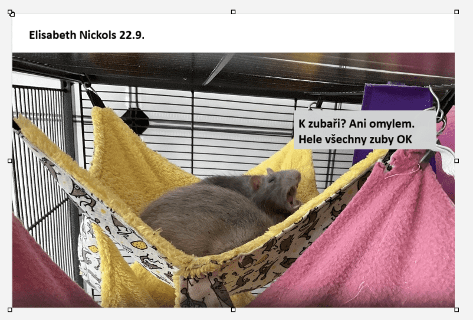Click the bottom-right corner resize handle
This screenshot has height=320, width=473.
tap(456, 309)
